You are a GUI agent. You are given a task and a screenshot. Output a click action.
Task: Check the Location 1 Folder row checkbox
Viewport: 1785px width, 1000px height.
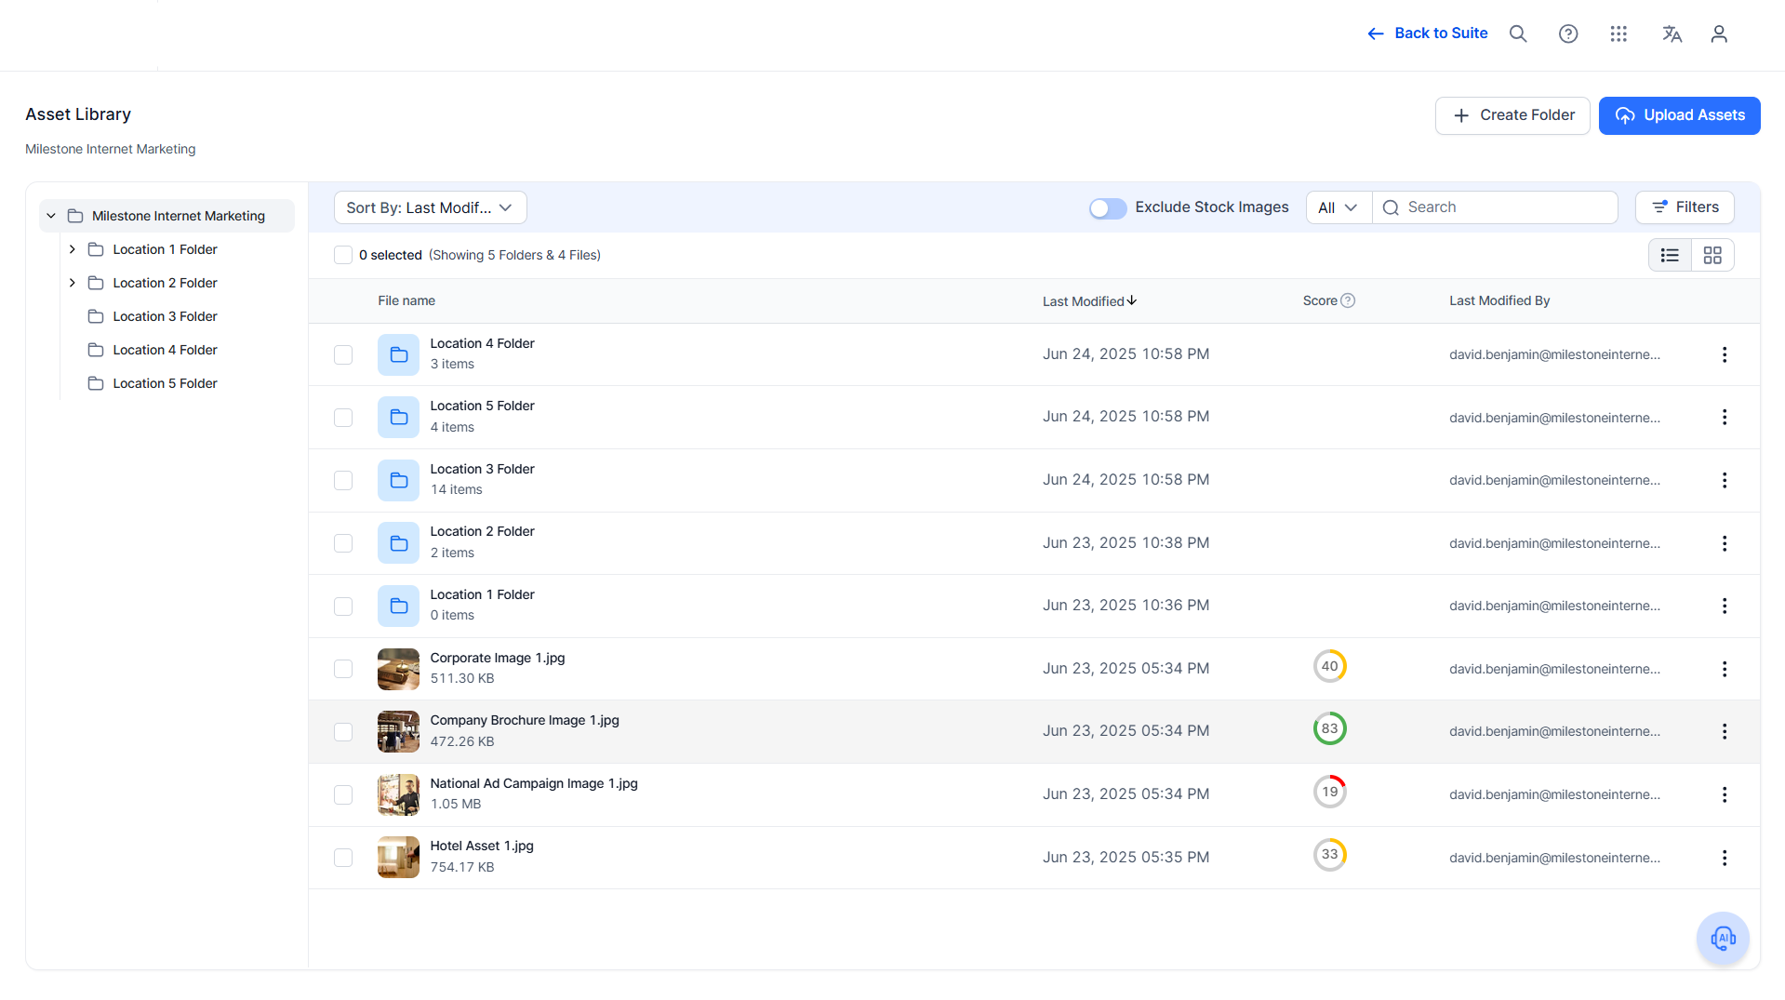343,607
